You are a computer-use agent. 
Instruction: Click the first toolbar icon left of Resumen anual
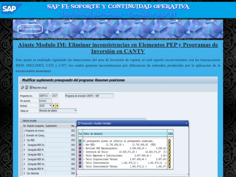[22, 87]
